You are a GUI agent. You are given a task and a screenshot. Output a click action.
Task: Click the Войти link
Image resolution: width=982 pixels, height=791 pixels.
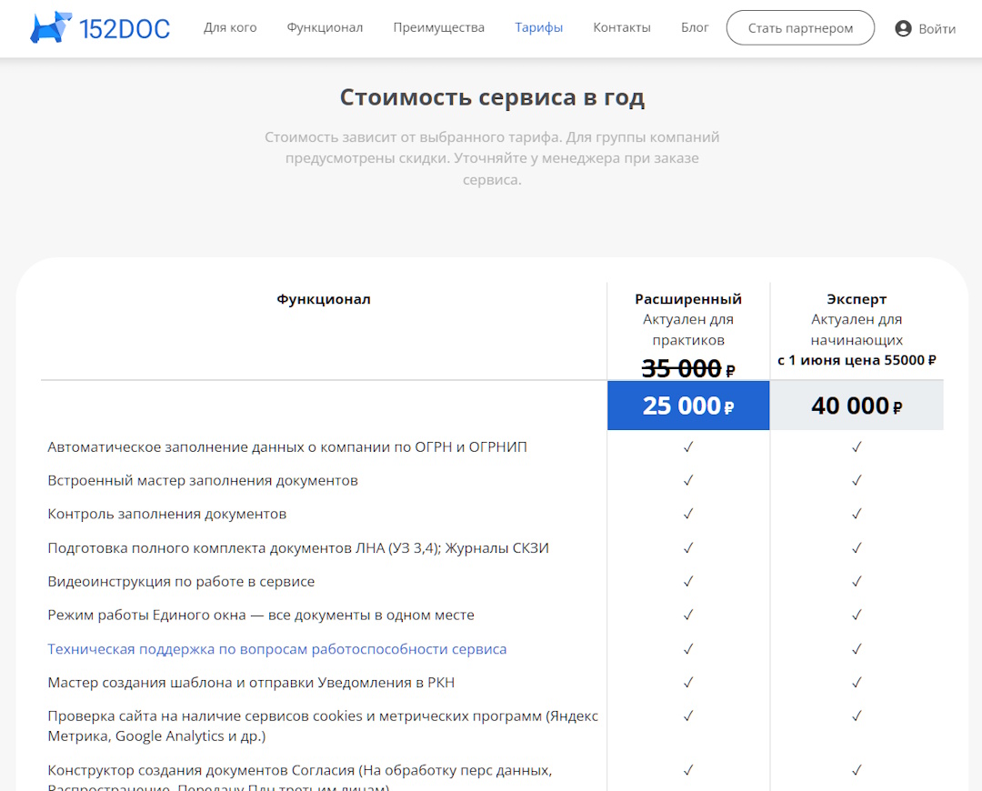tap(936, 28)
